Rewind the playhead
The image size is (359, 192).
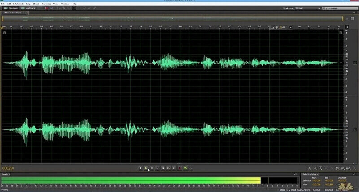163,168
